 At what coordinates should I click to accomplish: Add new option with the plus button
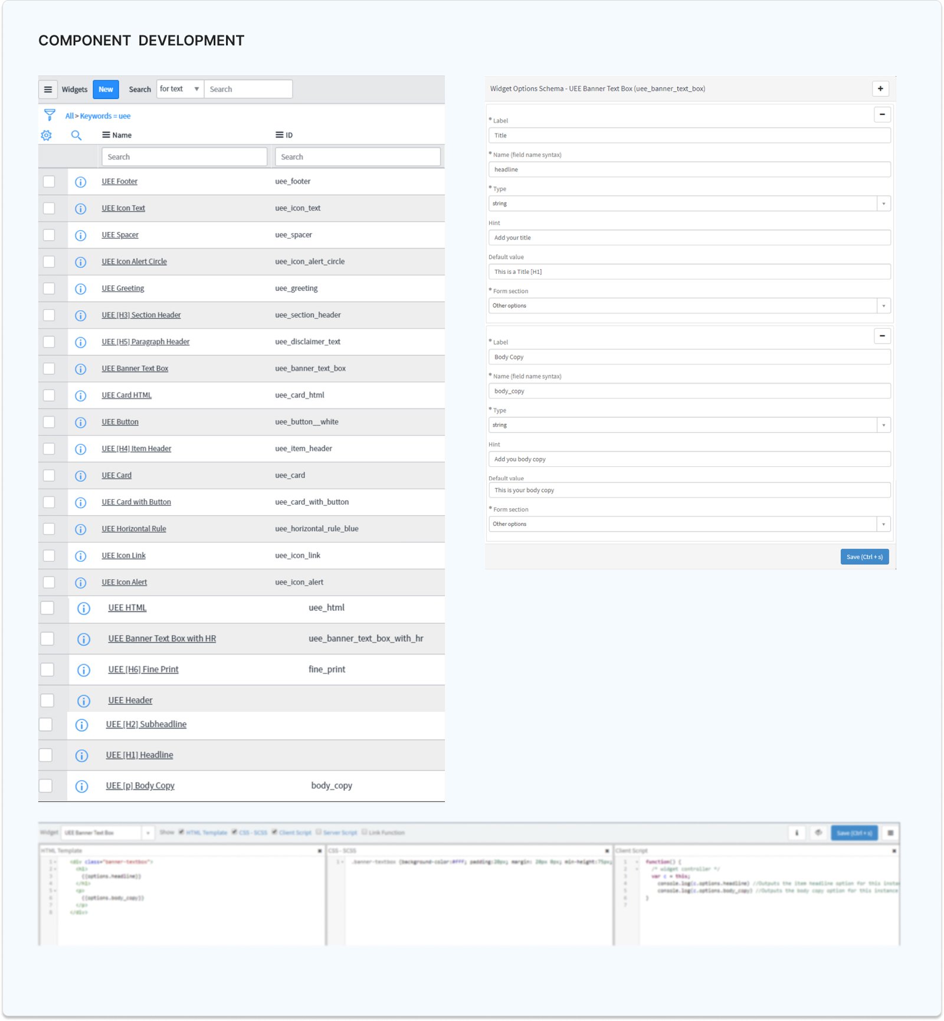880,89
